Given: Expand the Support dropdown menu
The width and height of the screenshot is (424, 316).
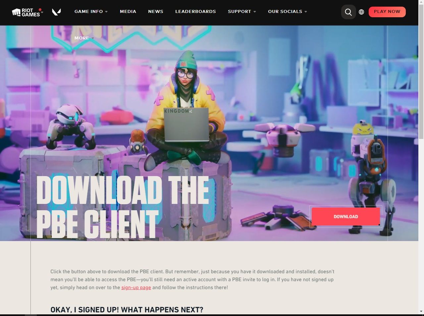Looking at the screenshot, I should 242,11.
